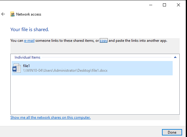This screenshot has height=137, width=187.
Task: Go back using the left arrow
Action: tap(3, 14)
